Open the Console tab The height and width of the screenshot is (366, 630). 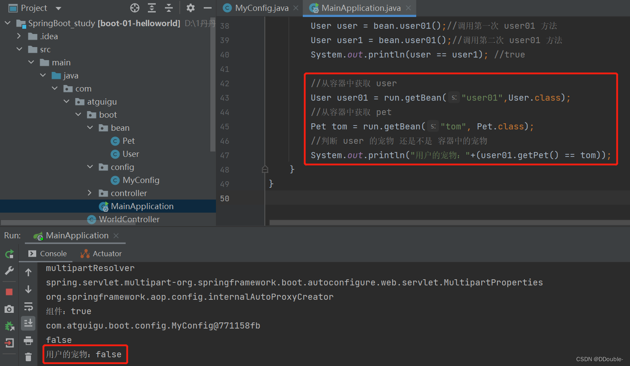click(x=48, y=254)
